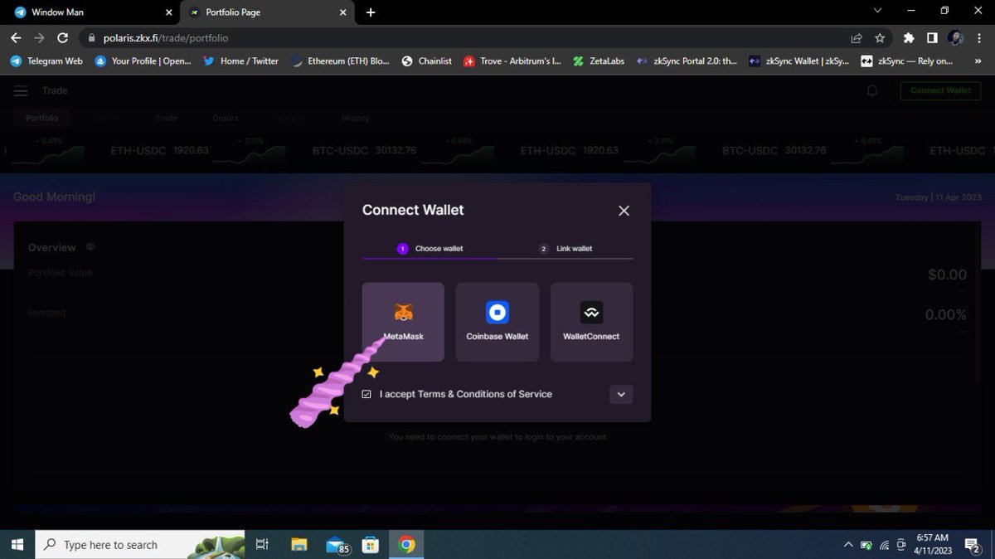Open Chainlist bookmark
995x559 pixels.
pyautogui.click(x=426, y=61)
